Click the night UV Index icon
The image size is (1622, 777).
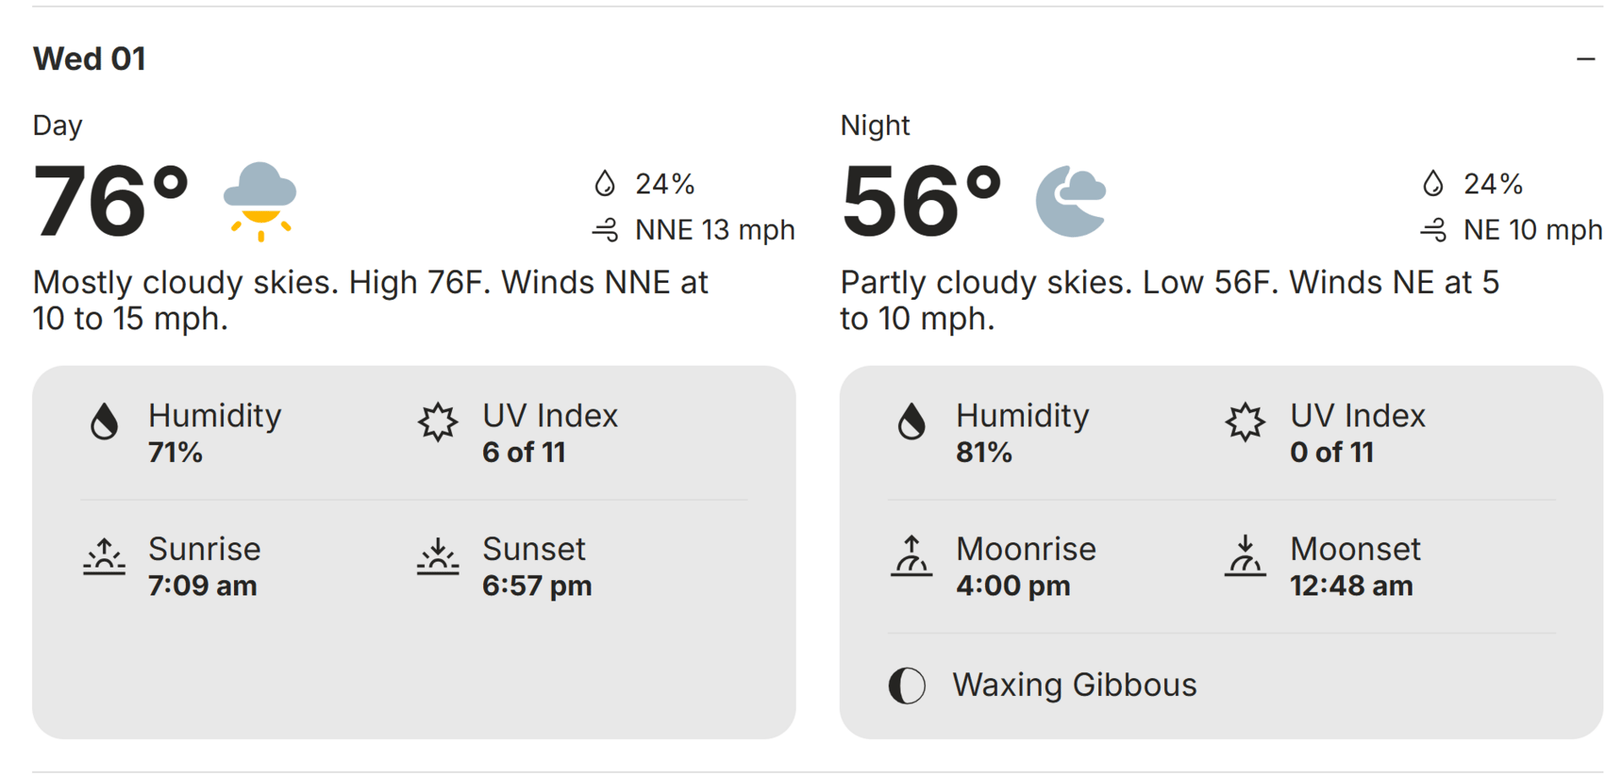[x=1245, y=421]
